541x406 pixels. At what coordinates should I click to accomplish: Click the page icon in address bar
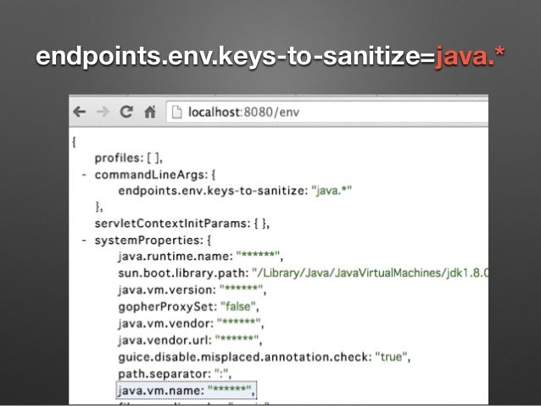tap(176, 112)
